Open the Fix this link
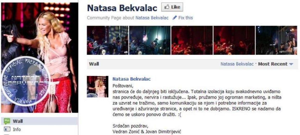300x135 pixels. 185,18
